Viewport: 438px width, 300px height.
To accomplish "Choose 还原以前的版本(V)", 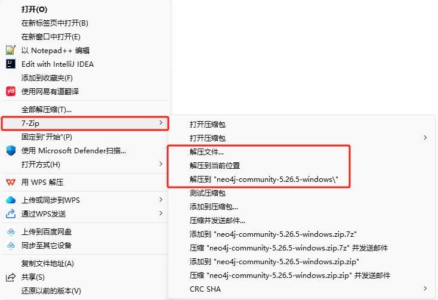I will coord(51,291).
